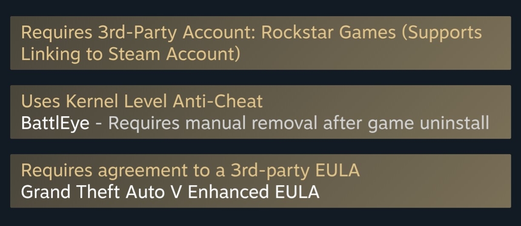Viewport: 521px width, 226px height.
Task: Click the Requires agreement to 3rd-party EULA heading
Action: [x=190, y=170]
